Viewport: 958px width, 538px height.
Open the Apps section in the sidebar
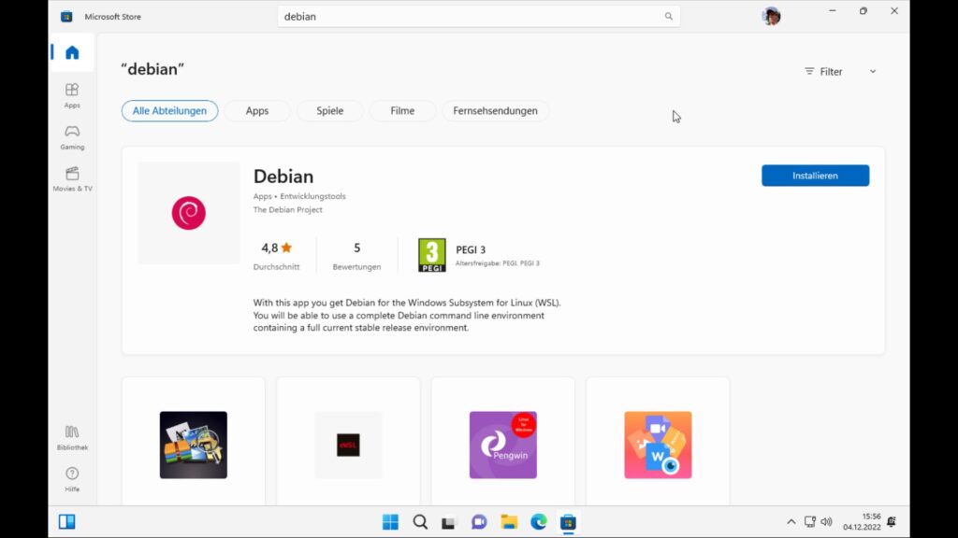[x=72, y=96]
